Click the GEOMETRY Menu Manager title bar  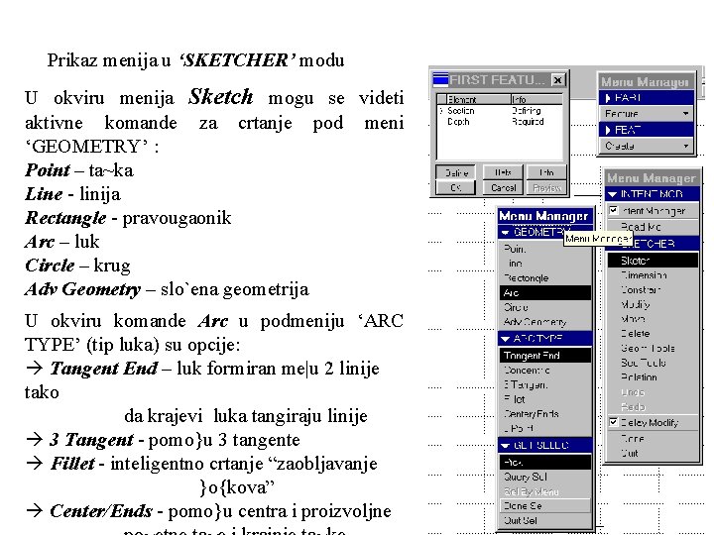pyautogui.click(x=545, y=215)
